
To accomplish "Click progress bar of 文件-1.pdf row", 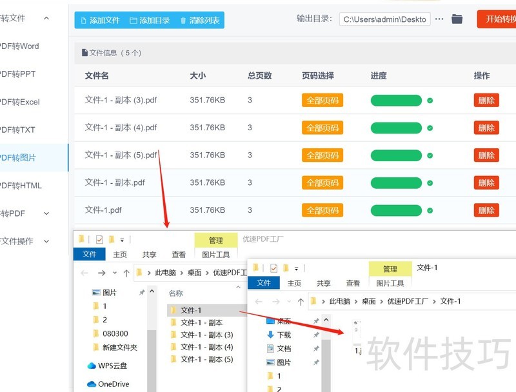I will click(396, 210).
